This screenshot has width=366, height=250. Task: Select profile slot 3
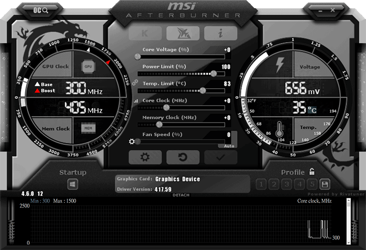tap(287, 185)
